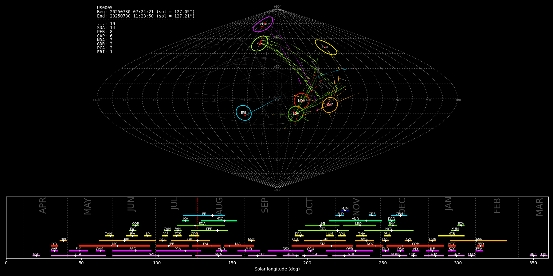553x276 pixels.
Task: Click the yellow GDR radiant ellipse on sky map
Action: coord(326,47)
